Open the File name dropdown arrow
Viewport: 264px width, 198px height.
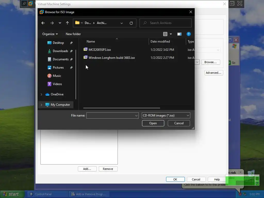click(x=136, y=115)
